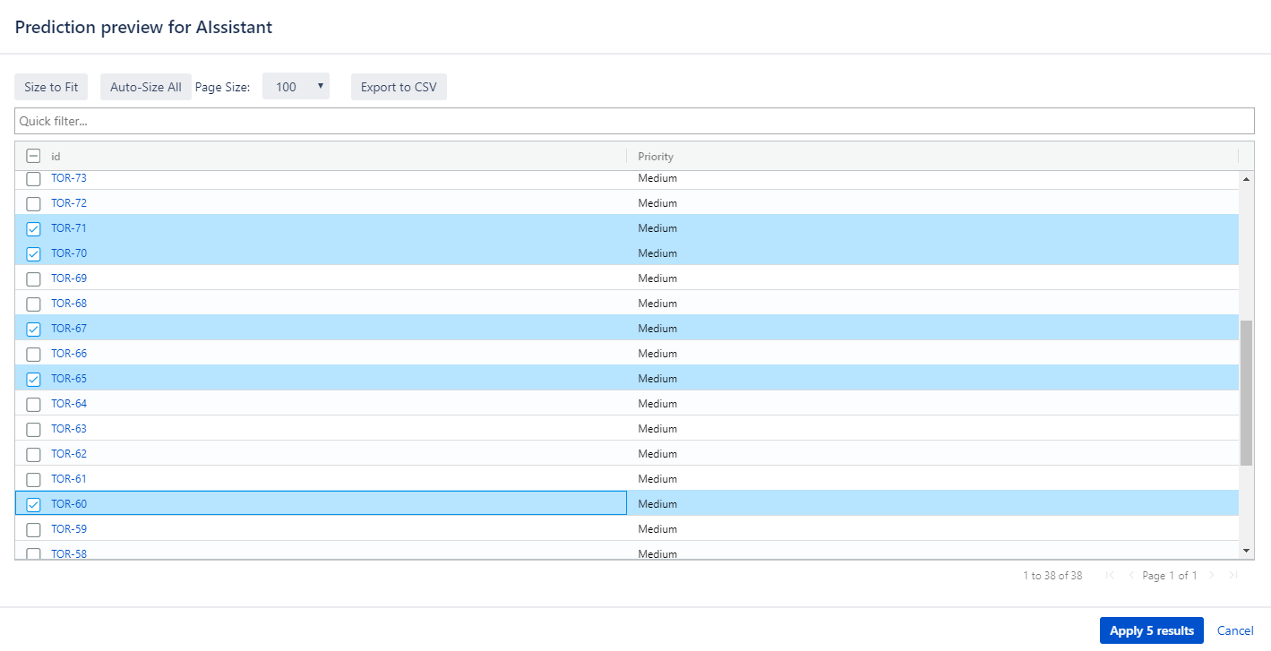
Task: Click the Auto-Size All button
Action: coord(145,87)
